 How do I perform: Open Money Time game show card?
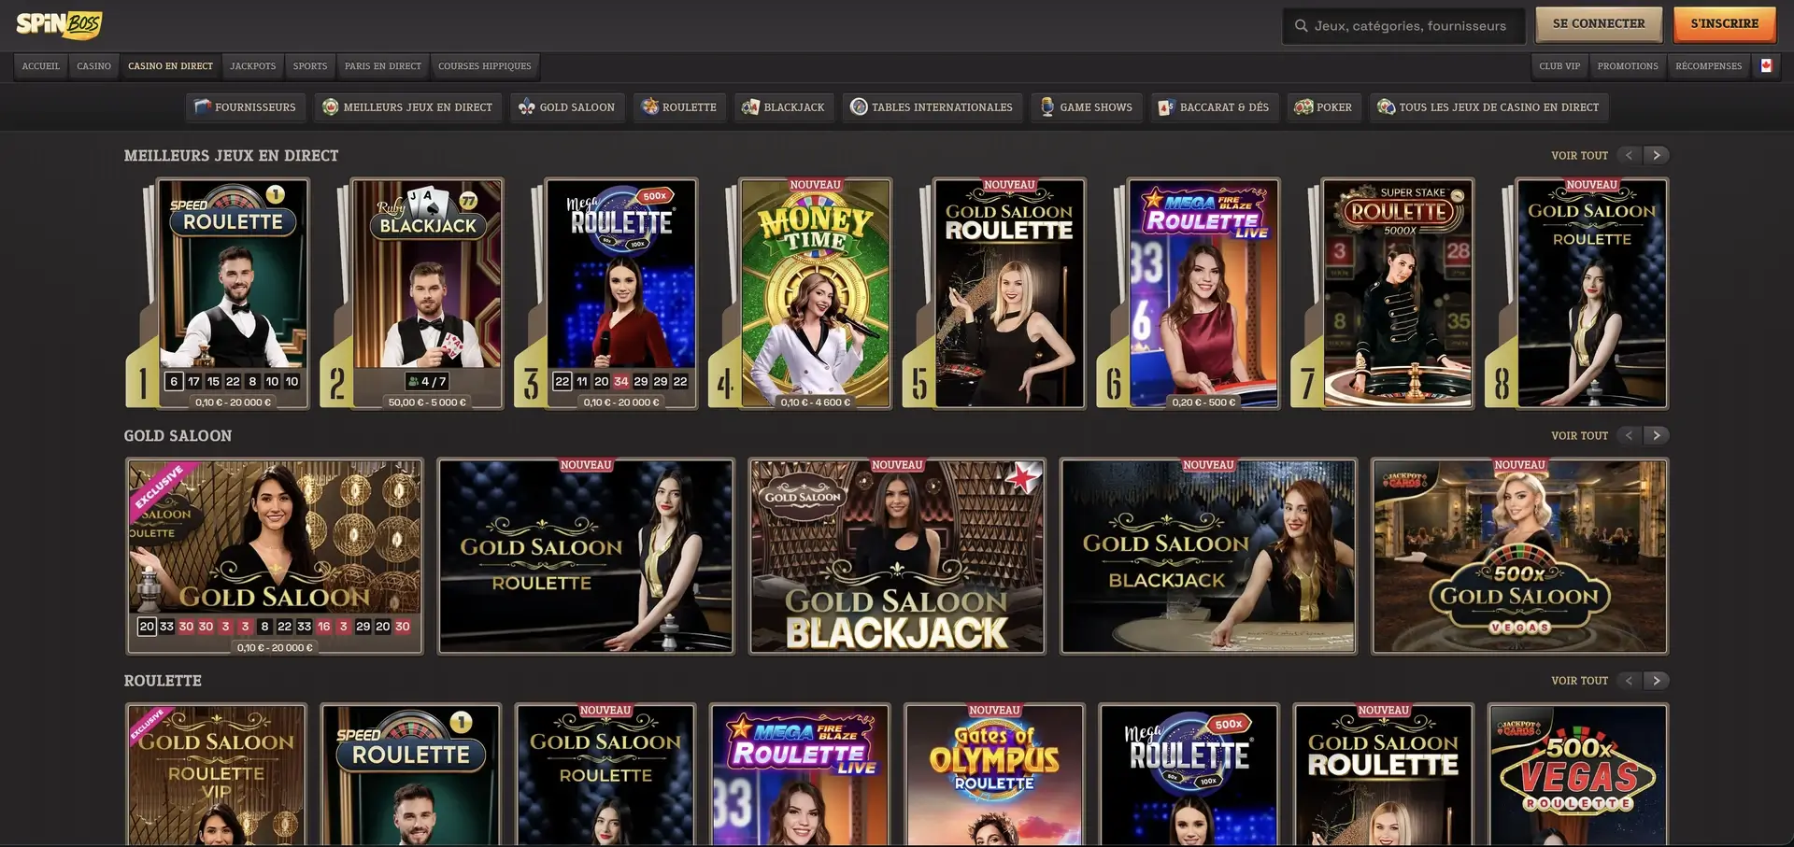[x=816, y=293]
